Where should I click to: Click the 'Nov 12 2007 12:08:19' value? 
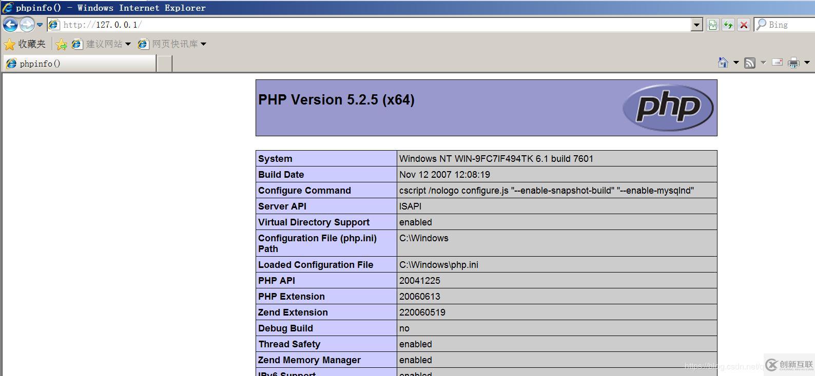tap(444, 175)
